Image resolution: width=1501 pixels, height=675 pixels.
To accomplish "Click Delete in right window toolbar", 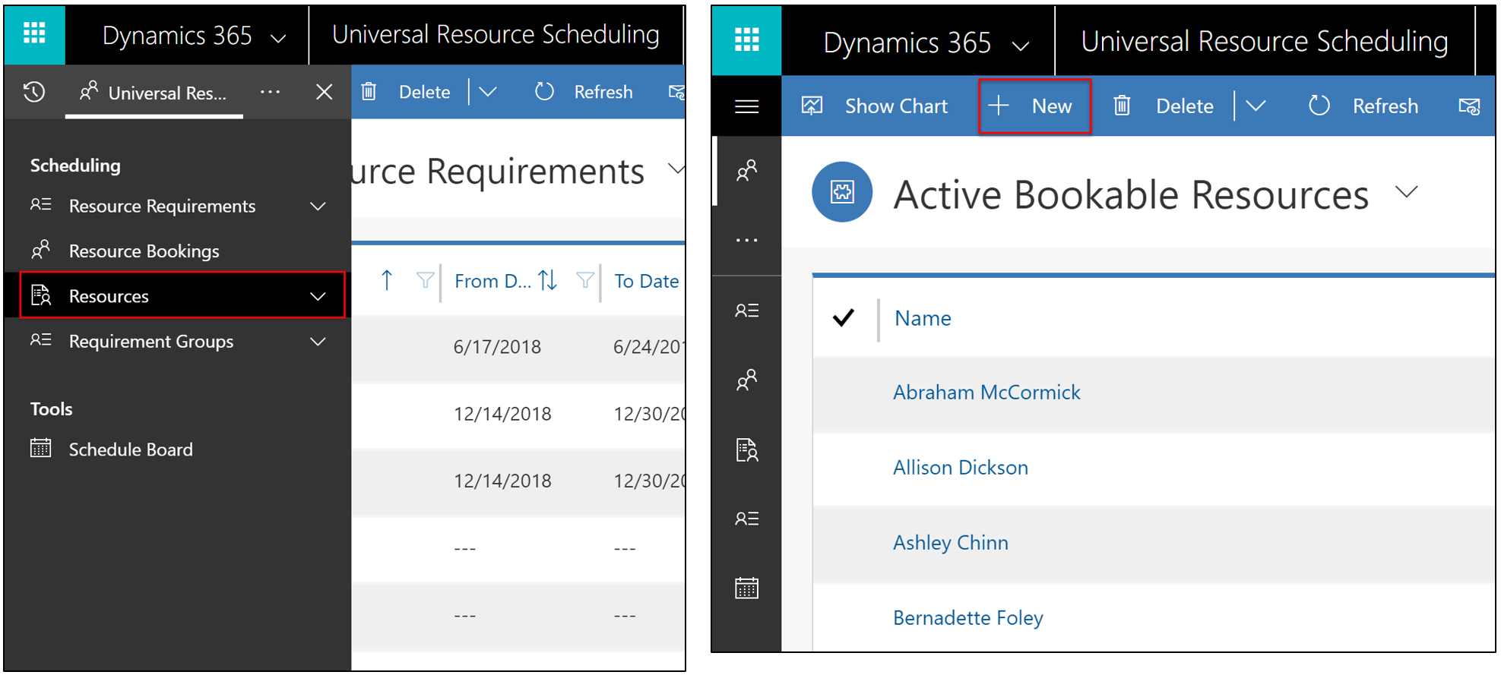I will click(x=1163, y=106).
